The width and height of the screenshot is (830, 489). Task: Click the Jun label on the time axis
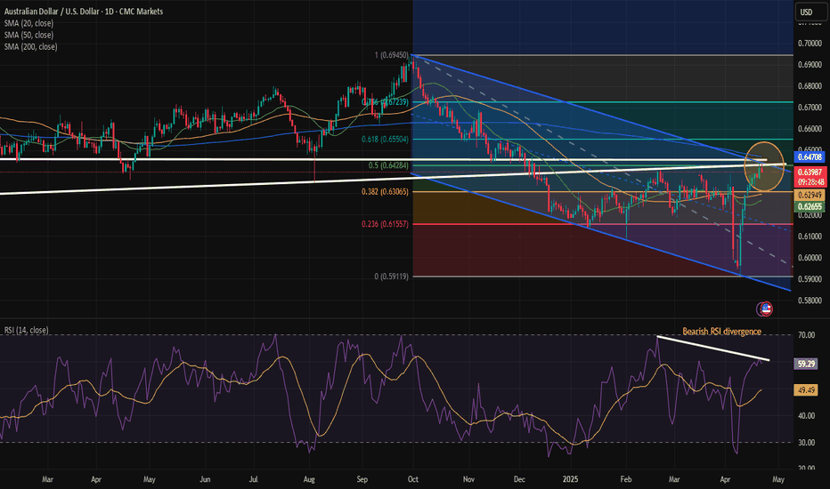tap(205, 479)
